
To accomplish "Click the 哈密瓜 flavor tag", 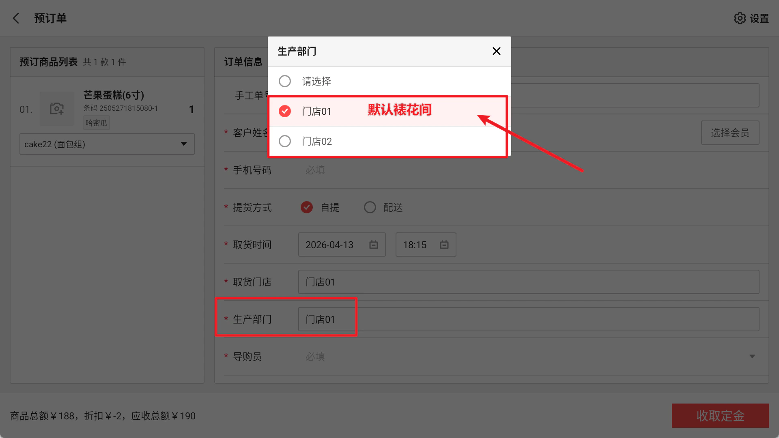I will (97, 123).
